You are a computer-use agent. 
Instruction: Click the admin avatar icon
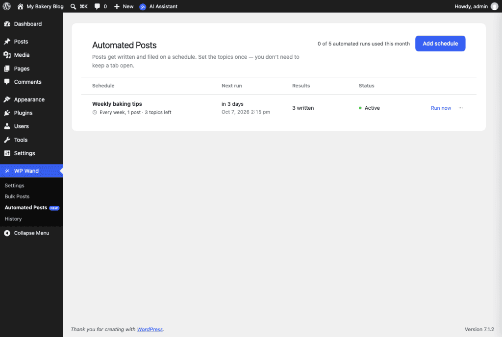[x=494, y=6]
